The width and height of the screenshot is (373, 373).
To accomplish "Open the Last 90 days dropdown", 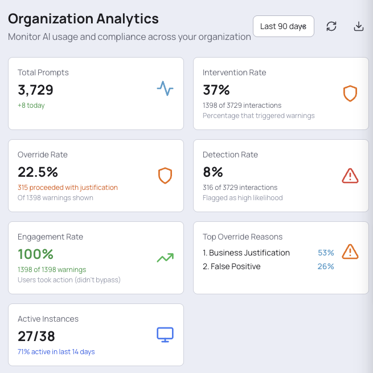I will coord(284,26).
